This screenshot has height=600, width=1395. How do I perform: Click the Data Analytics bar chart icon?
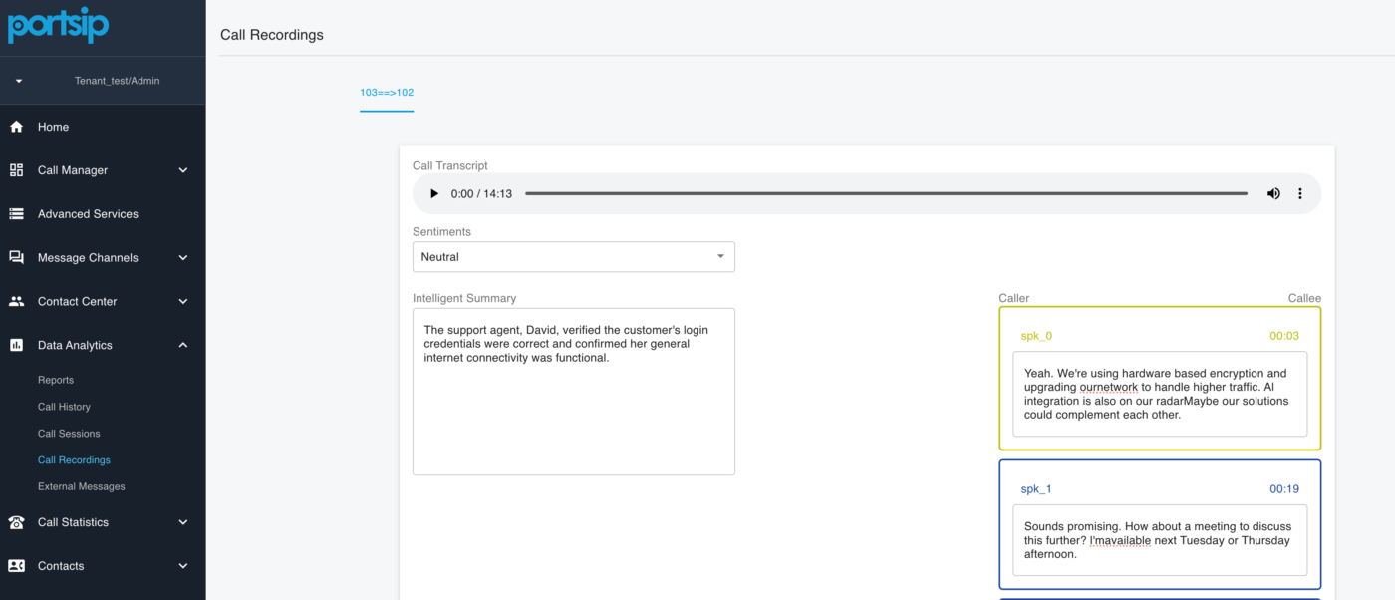[x=16, y=345]
